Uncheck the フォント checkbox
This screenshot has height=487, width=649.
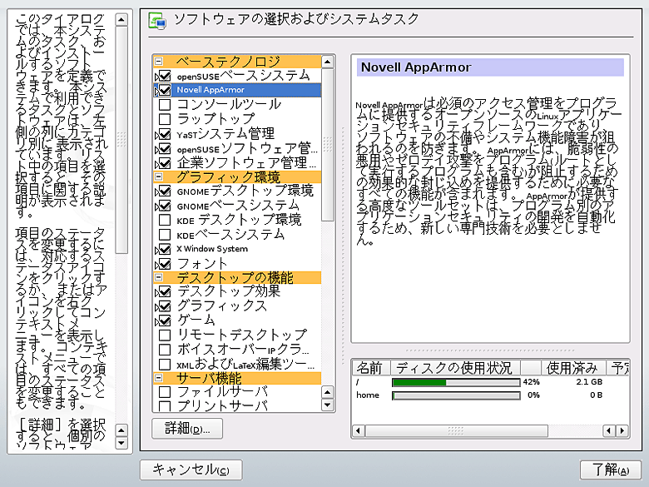(x=165, y=263)
